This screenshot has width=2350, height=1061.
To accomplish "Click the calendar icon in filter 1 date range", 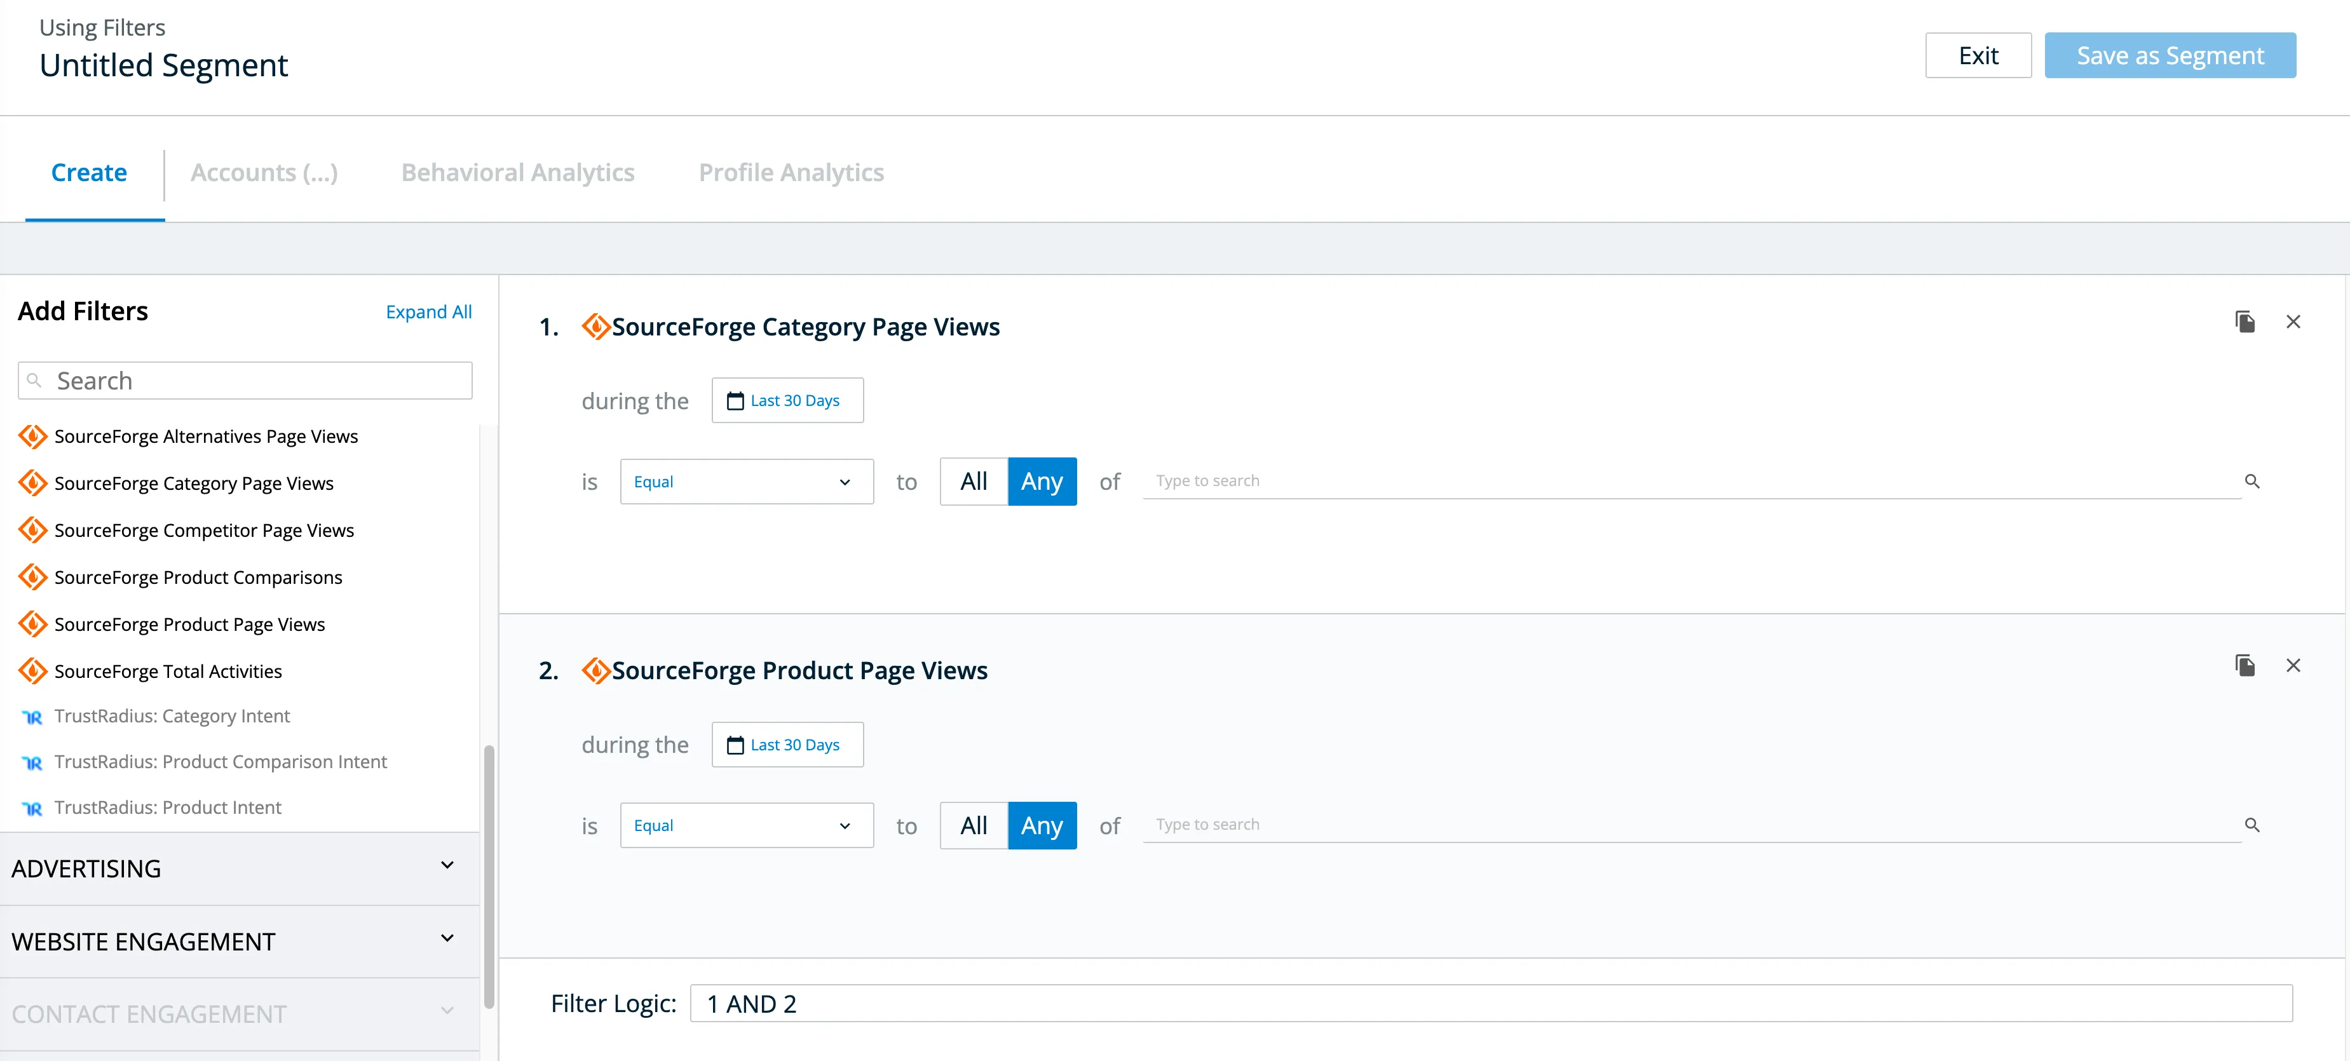I will click(x=735, y=400).
